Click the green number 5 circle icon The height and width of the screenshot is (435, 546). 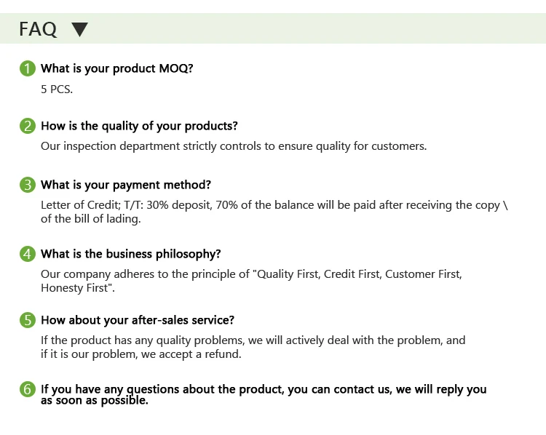click(27, 320)
